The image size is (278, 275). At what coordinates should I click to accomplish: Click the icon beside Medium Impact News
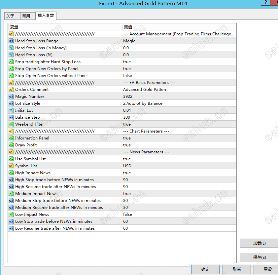click(11, 193)
